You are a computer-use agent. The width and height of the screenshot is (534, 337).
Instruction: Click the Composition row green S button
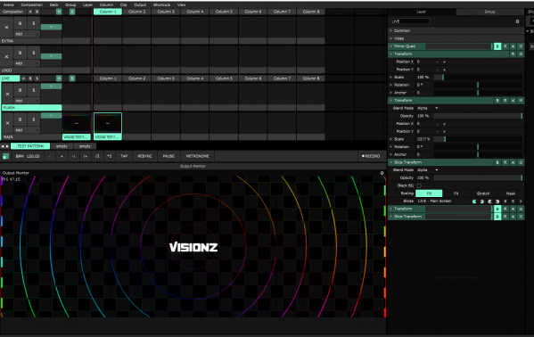pyautogui.click(x=72, y=12)
